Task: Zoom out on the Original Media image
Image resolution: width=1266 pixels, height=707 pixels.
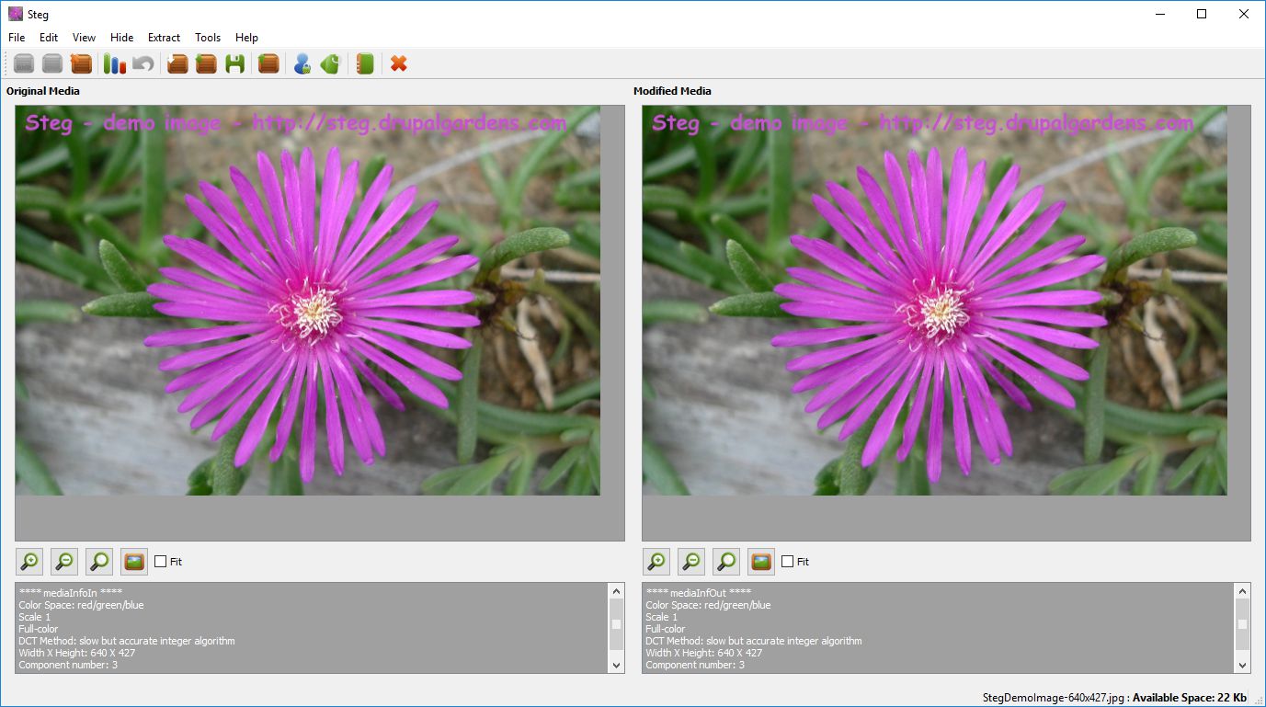Action: click(64, 561)
